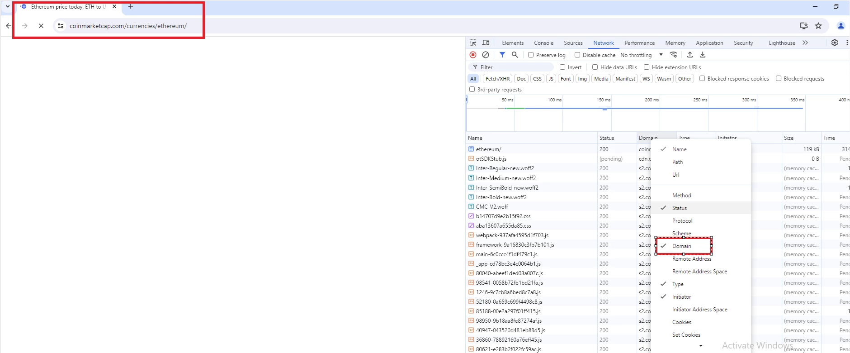Stop loading the page

click(x=41, y=26)
